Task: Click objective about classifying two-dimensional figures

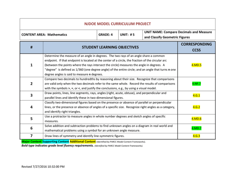Action: 110,107
